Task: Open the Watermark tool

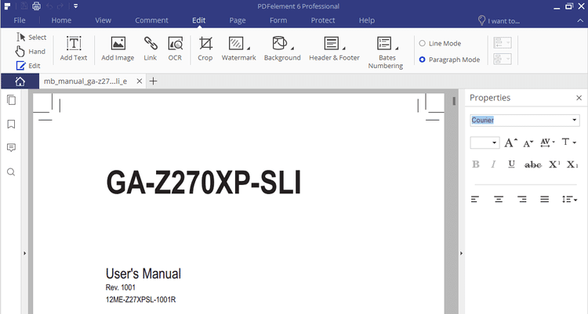Action: [x=238, y=49]
